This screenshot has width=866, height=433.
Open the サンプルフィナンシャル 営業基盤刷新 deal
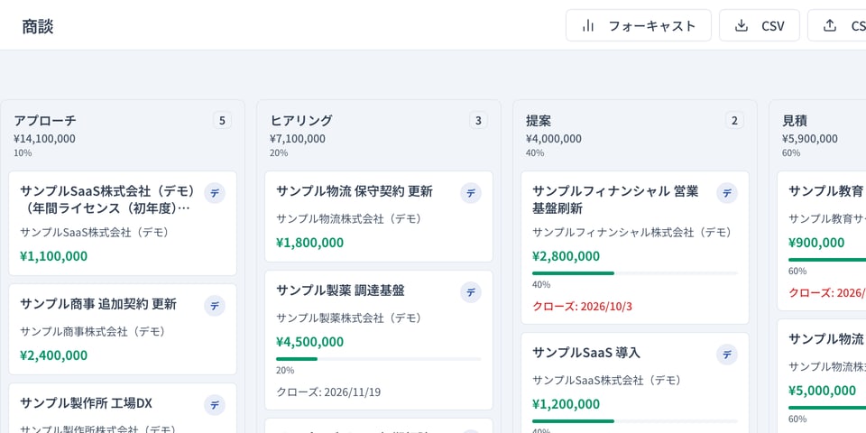coord(615,200)
